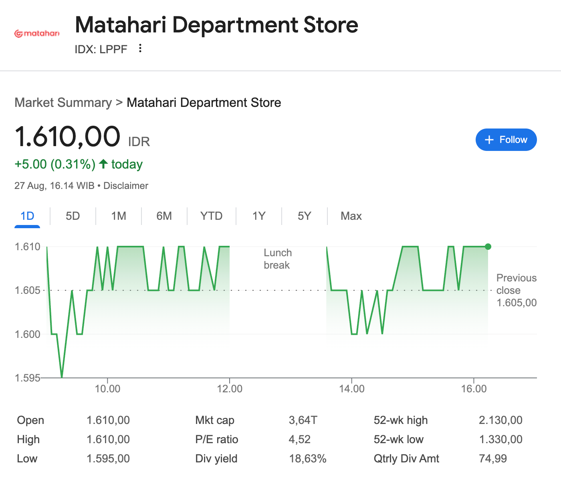Image resolution: width=561 pixels, height=482 pixels.
Task: Switch to the 1Y chart range
Action: pos(259,216)
